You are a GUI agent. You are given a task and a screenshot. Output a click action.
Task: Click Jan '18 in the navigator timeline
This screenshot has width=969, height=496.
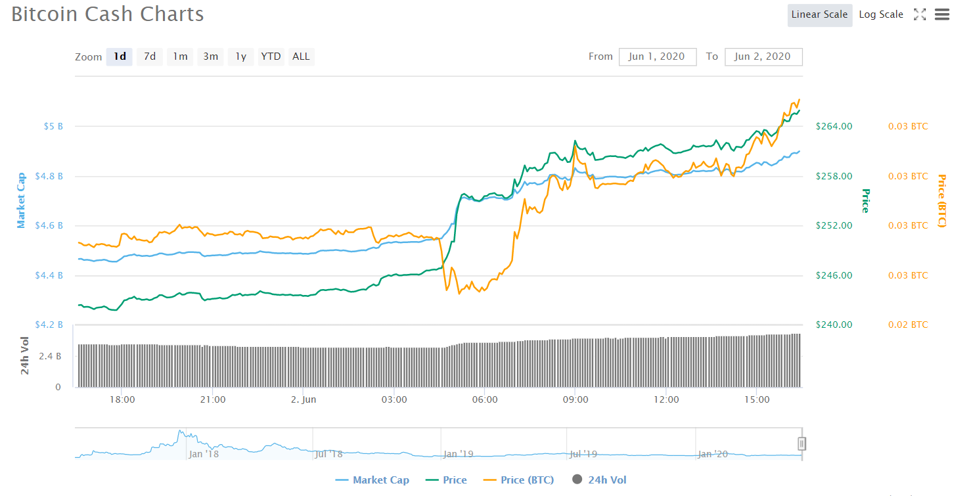(204, 454)
